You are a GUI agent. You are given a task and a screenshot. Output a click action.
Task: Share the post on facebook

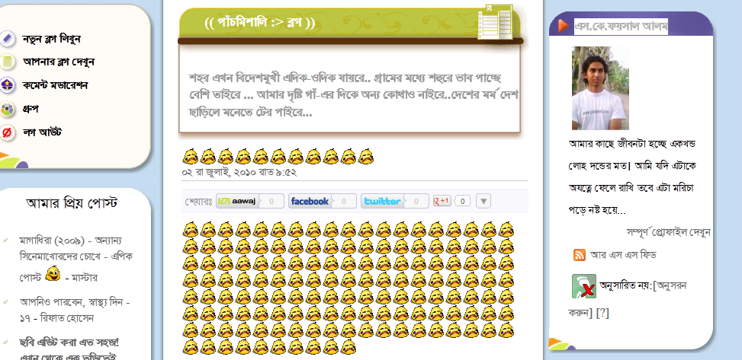coord(310,201)
